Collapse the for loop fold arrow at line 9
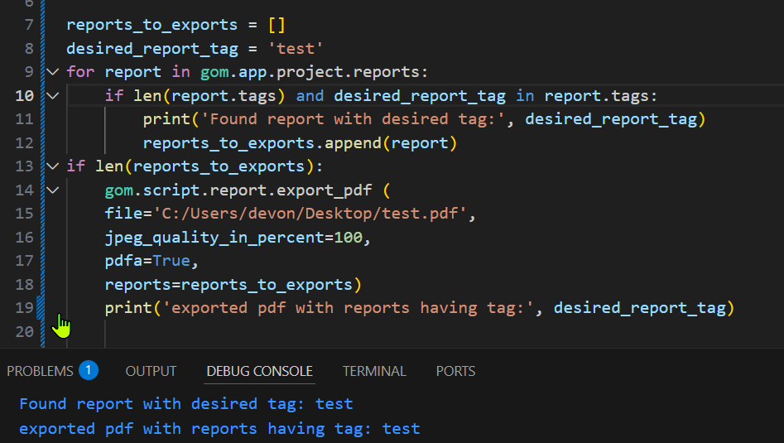 (53, 72)
